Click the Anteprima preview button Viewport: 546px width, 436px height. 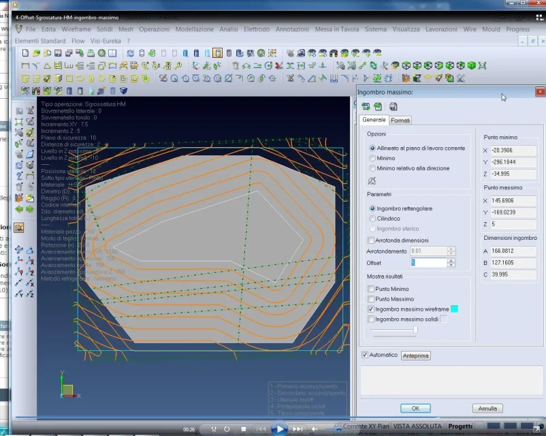click(x=415, y=356)
